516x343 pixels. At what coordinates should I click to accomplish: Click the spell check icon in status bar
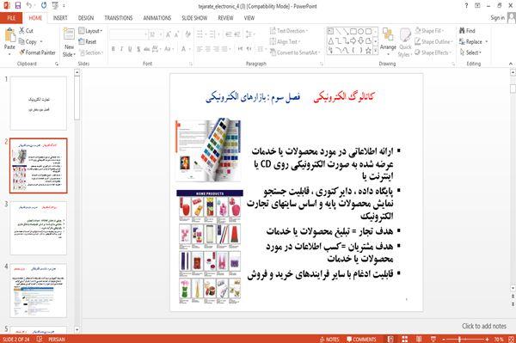(40, 339)
